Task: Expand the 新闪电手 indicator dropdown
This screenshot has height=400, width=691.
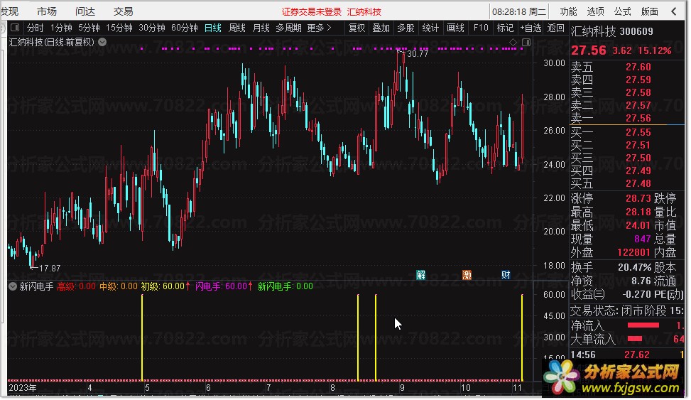Action: click(x=13, y=286)
